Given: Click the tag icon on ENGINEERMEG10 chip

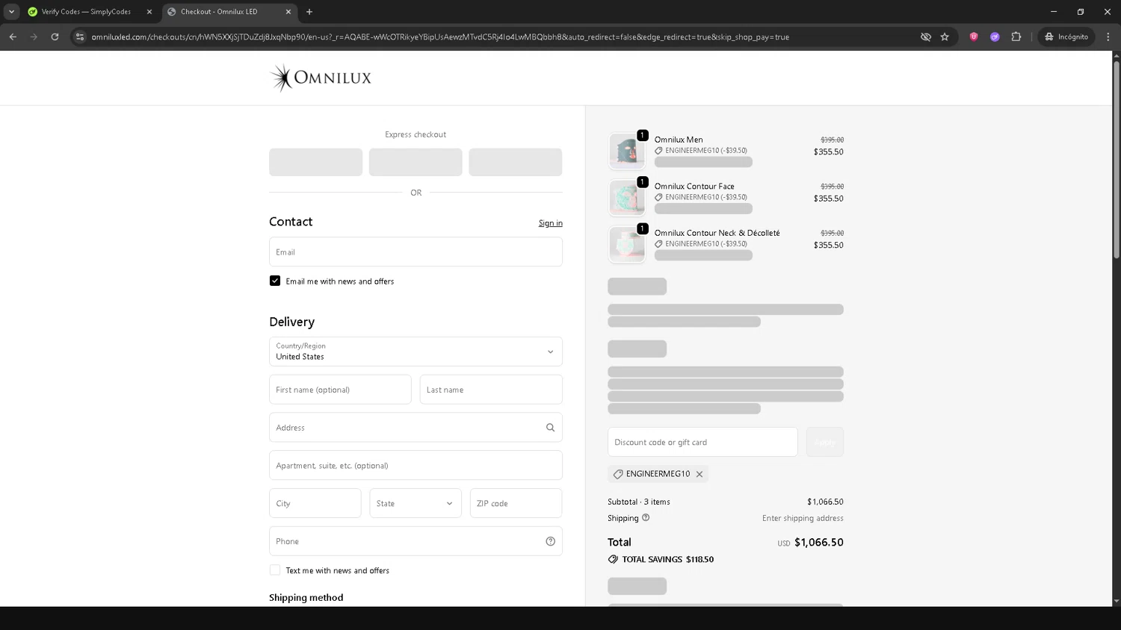Looking at the screenshot, I should pyautogui.click(x=618, y=474).
